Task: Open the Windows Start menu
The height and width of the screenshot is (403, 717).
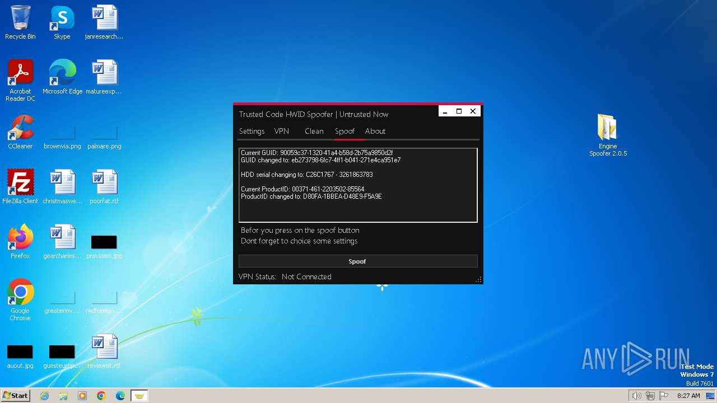Action: (15, 395)
